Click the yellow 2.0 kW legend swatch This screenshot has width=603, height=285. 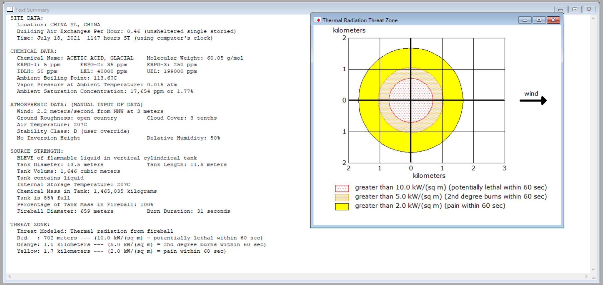pos(342,207)
